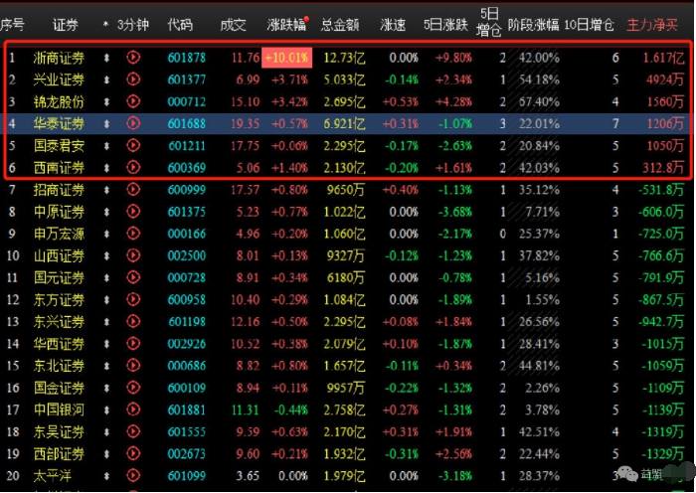Image resolution: width=696 pixels, height=493 pixels.
Task: Click the up-down arrow icon for 国金证券
Action: [x=106, y=388]
